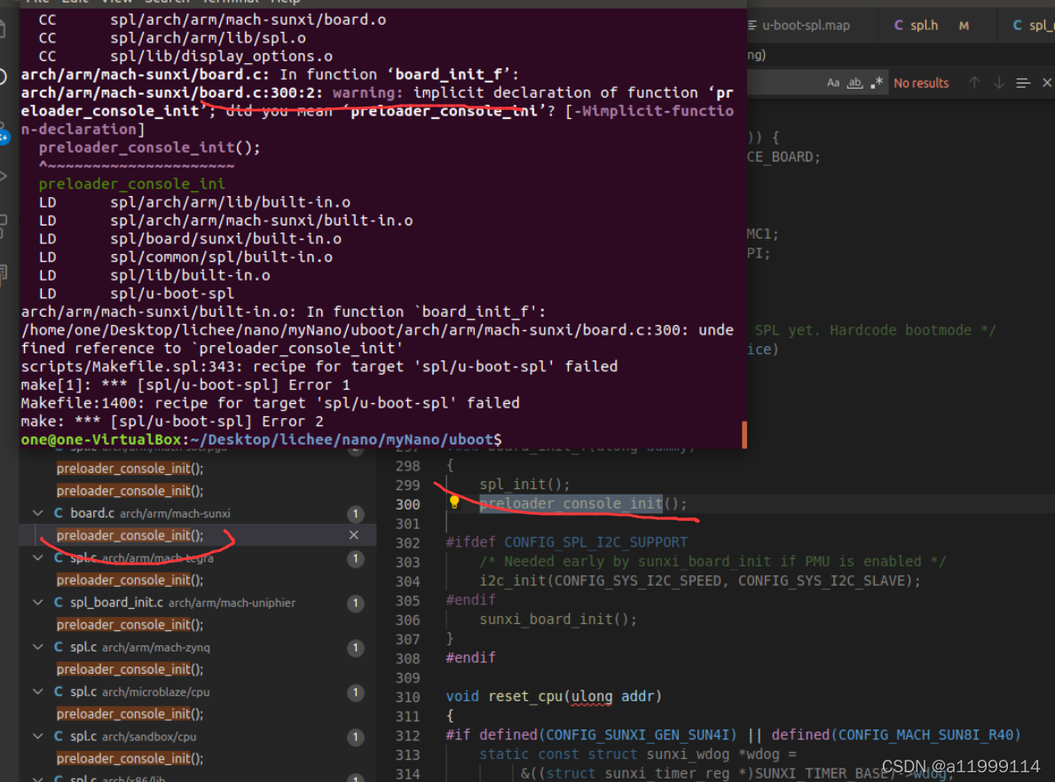
Task: Go to previous match arrow
Action: coord(974,83)
